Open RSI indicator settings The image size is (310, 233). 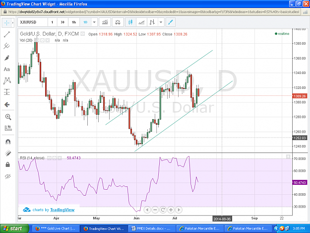click(x=55, y=158)
